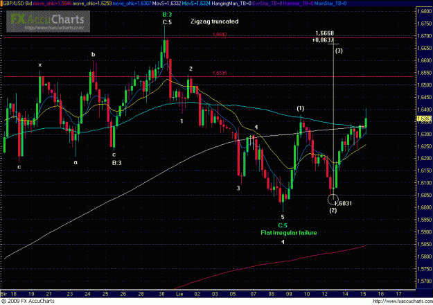Viewport: 433px width, 305px height.
Task: Click the 1,6200 price axis label
Action: 425,159
